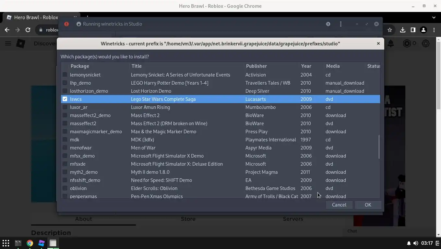441x249 pixels.
Task: Open the file list app in taskbar
Action: click(53, 243)
